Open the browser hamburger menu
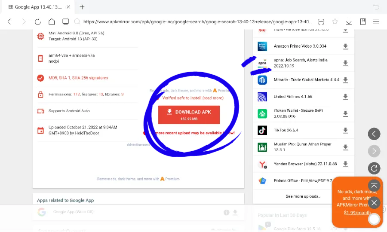Screen dimensions: 387x232 tap(376, 21)
